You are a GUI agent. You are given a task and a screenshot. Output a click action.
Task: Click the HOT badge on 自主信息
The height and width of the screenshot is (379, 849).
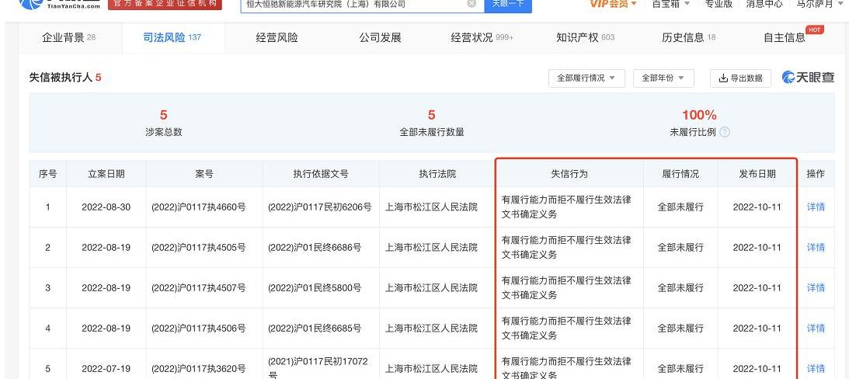point(815,30)
